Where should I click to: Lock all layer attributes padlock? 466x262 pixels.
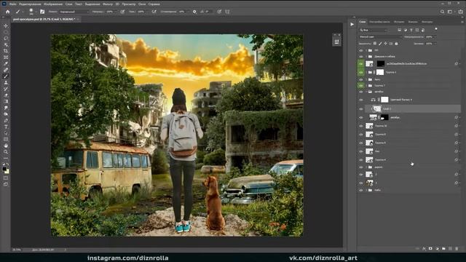pos(396,44)
